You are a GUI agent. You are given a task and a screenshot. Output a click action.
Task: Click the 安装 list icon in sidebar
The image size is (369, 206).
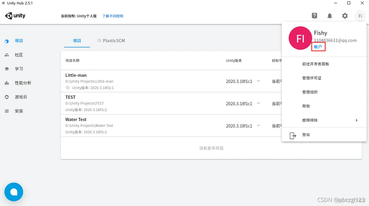coord(7,111)
